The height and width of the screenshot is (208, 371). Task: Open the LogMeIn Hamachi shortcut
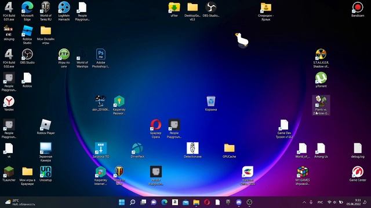[x=64, y=11]
